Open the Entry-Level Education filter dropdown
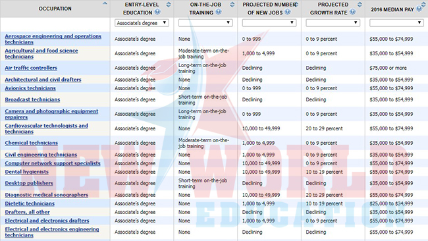428x241 pixels. pyautogui.click(x=142, y=23)
